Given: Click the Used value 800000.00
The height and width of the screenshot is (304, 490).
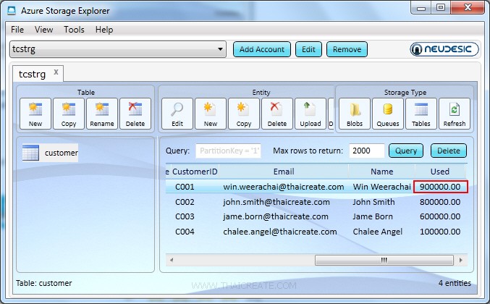Looking at the screenshot, I should coord(440,202).
